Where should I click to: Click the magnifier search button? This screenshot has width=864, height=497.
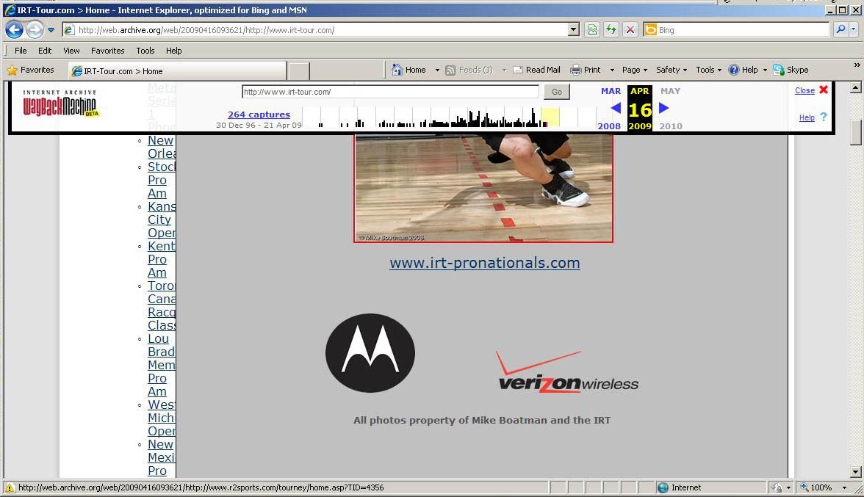[840, 29]
